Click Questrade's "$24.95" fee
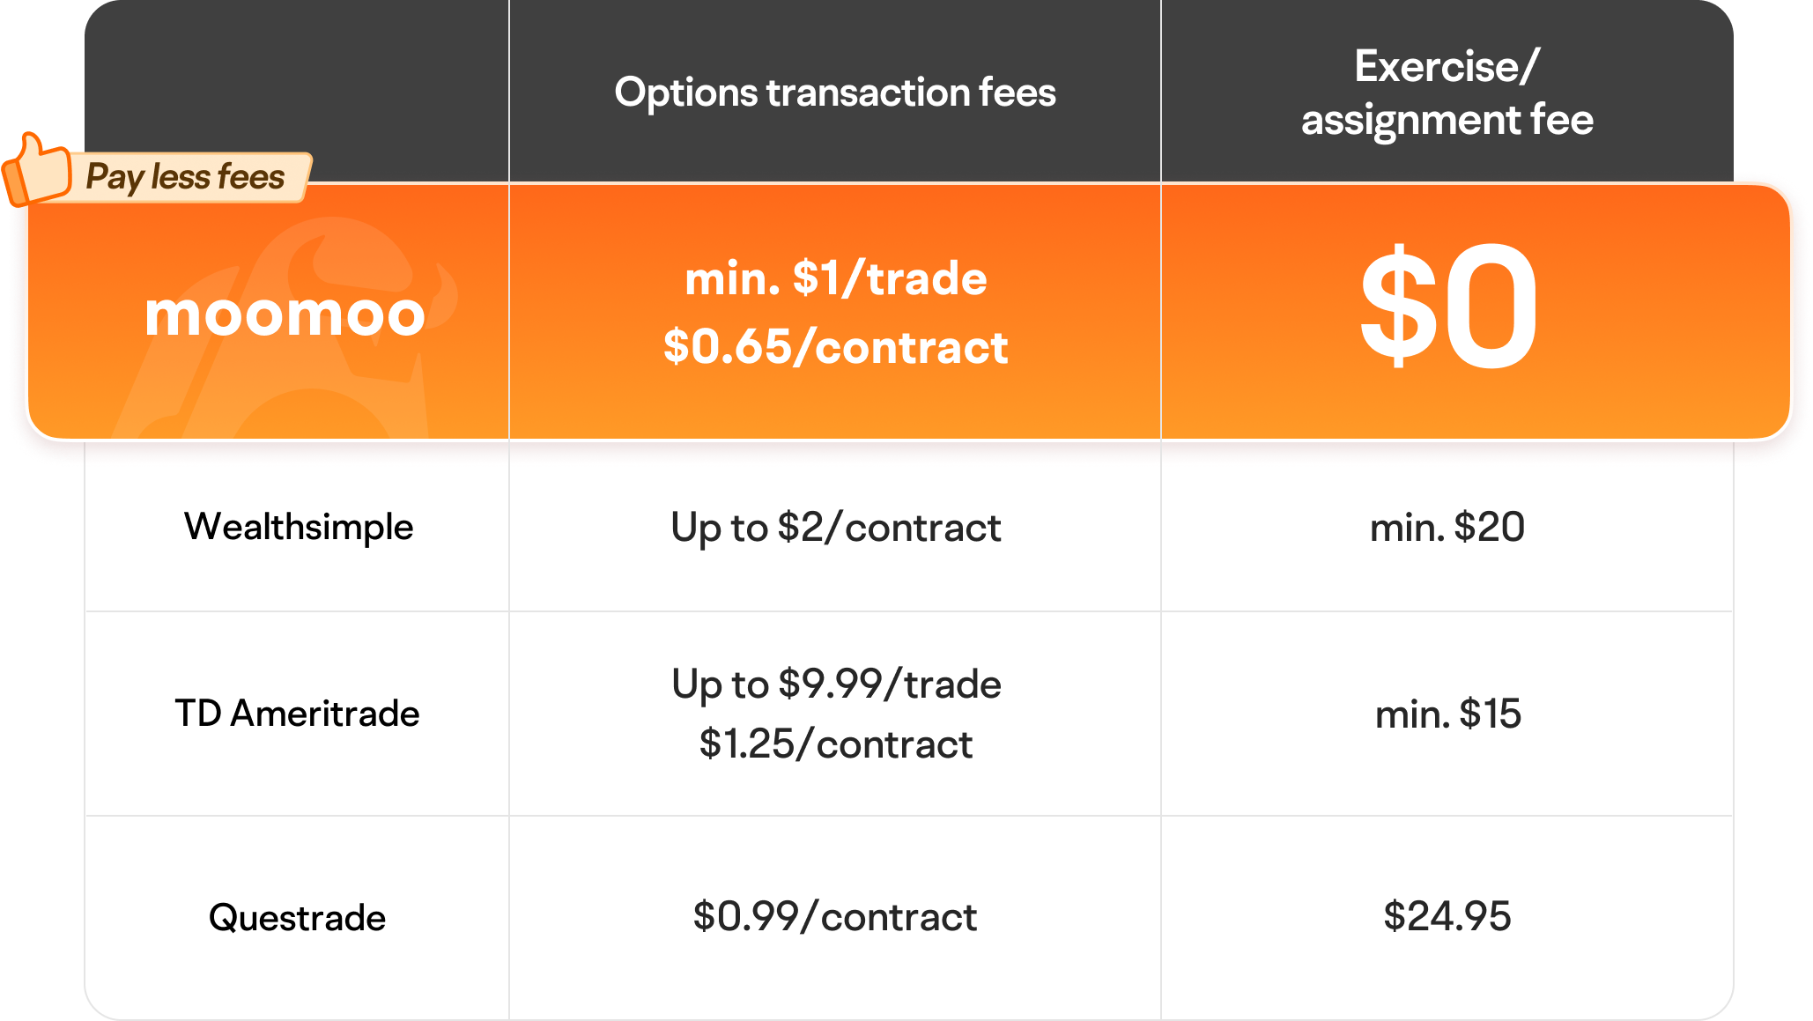Screen dimensions: 1813x1021 tap(1447, 916)
